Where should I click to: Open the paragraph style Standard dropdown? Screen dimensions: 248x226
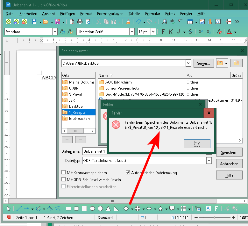pyautogui.click(x=55, y=32)
